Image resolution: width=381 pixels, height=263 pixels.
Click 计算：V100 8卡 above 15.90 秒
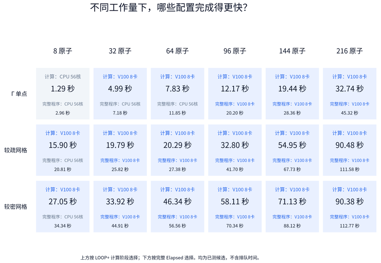(x=63, y=133)
